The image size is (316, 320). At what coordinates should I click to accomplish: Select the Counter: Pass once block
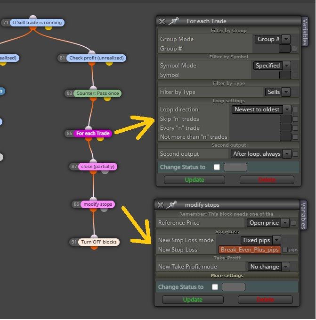97,93
